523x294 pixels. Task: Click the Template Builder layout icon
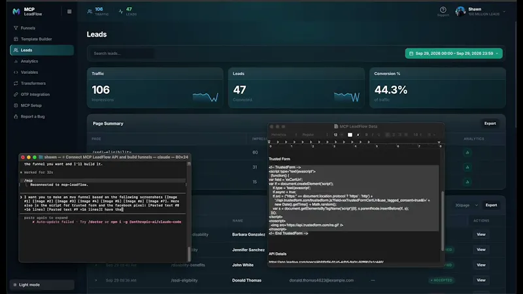[16, 39]
